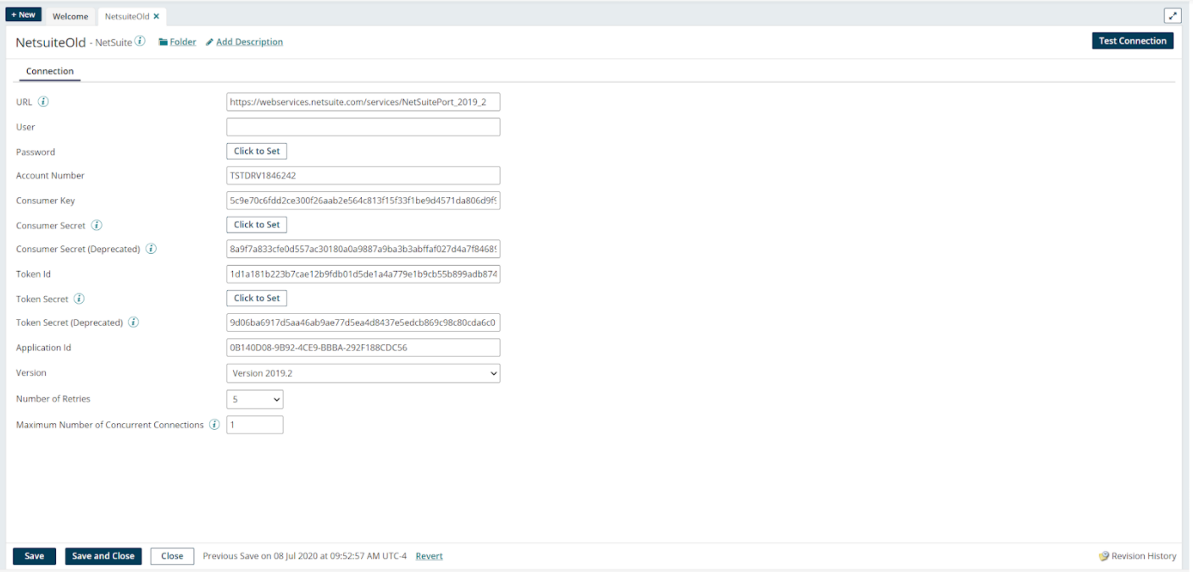
Task: Close the NetsuiteOld tab
Action: (x=154, y=15)
